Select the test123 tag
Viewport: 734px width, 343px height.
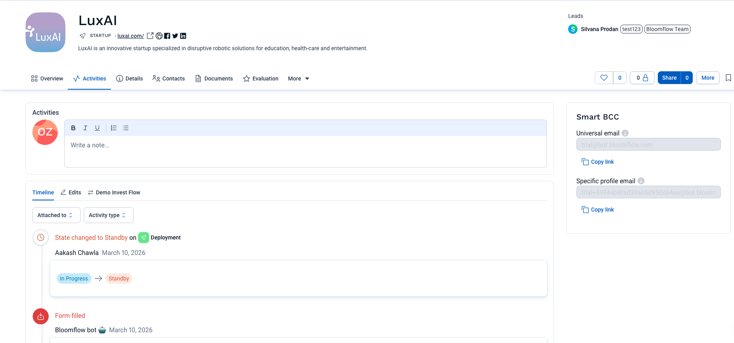pos(631,29)
